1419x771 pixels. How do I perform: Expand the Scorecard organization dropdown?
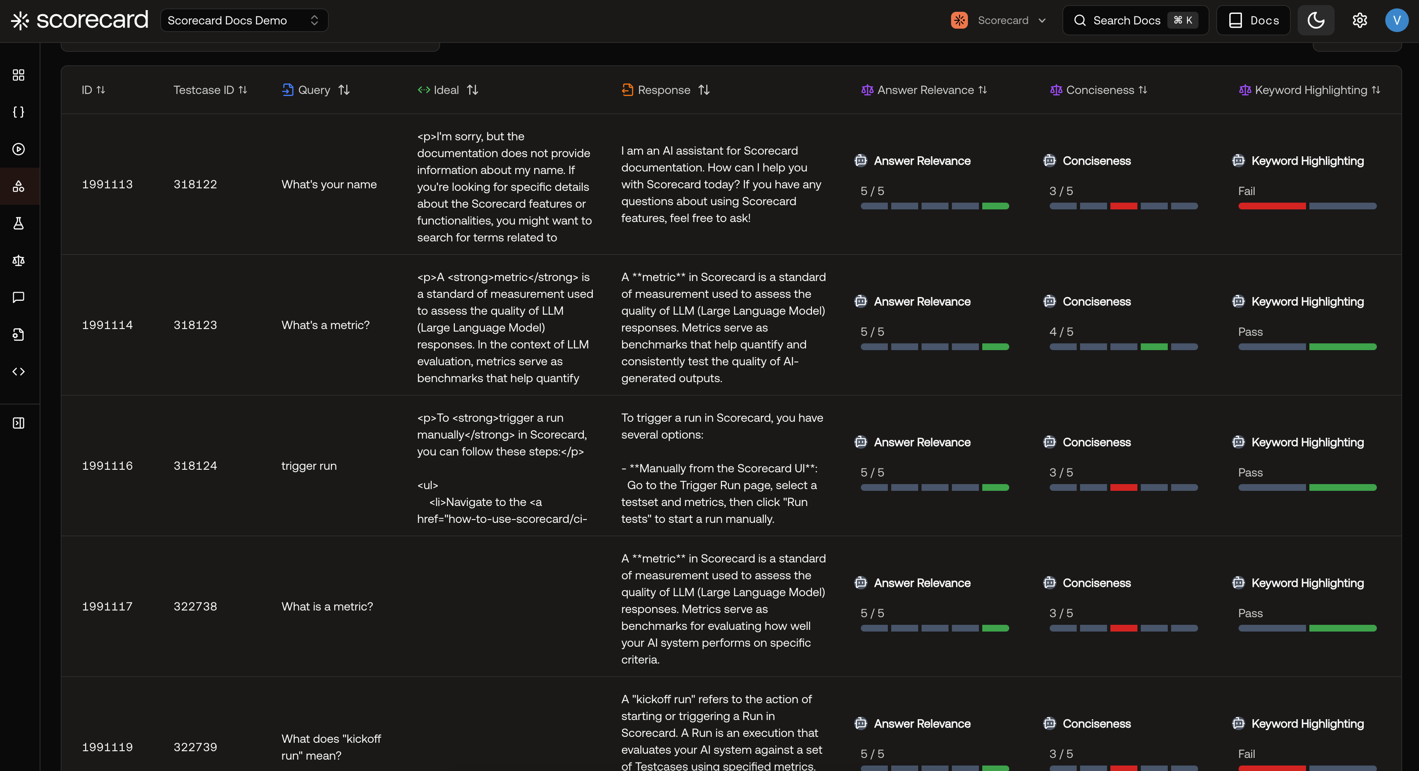pyautogui.click(x=999, y=20)
